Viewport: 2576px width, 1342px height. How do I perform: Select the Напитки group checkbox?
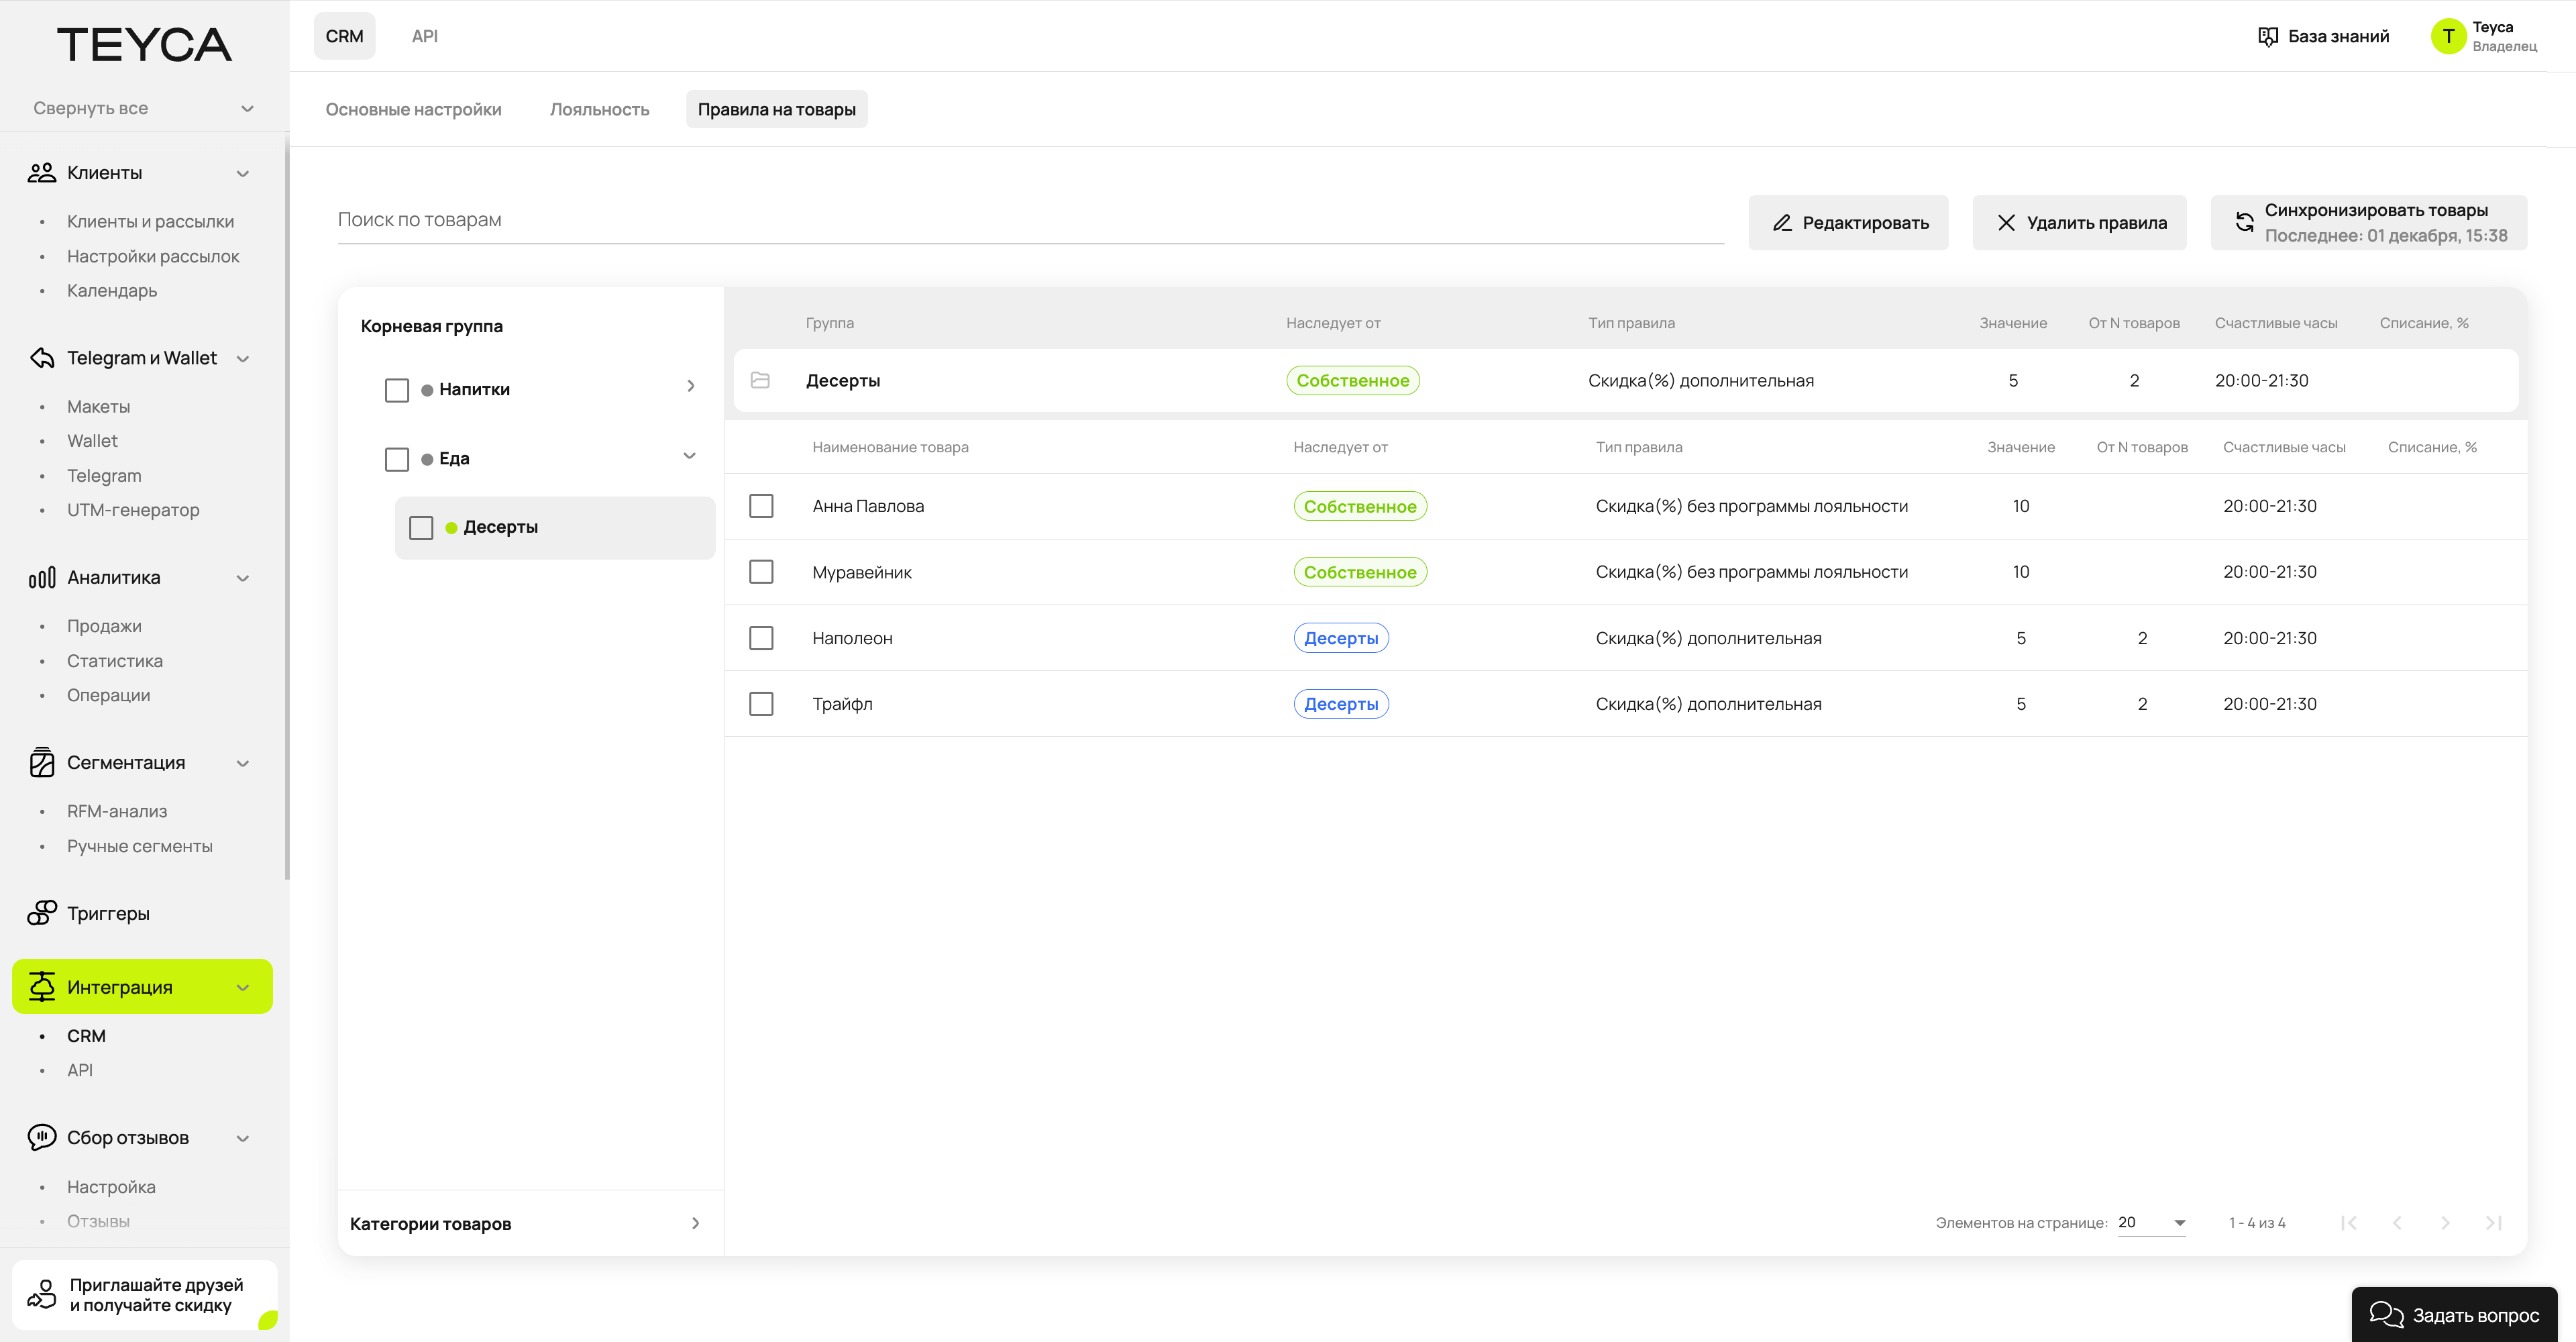(x=397, y=390)
